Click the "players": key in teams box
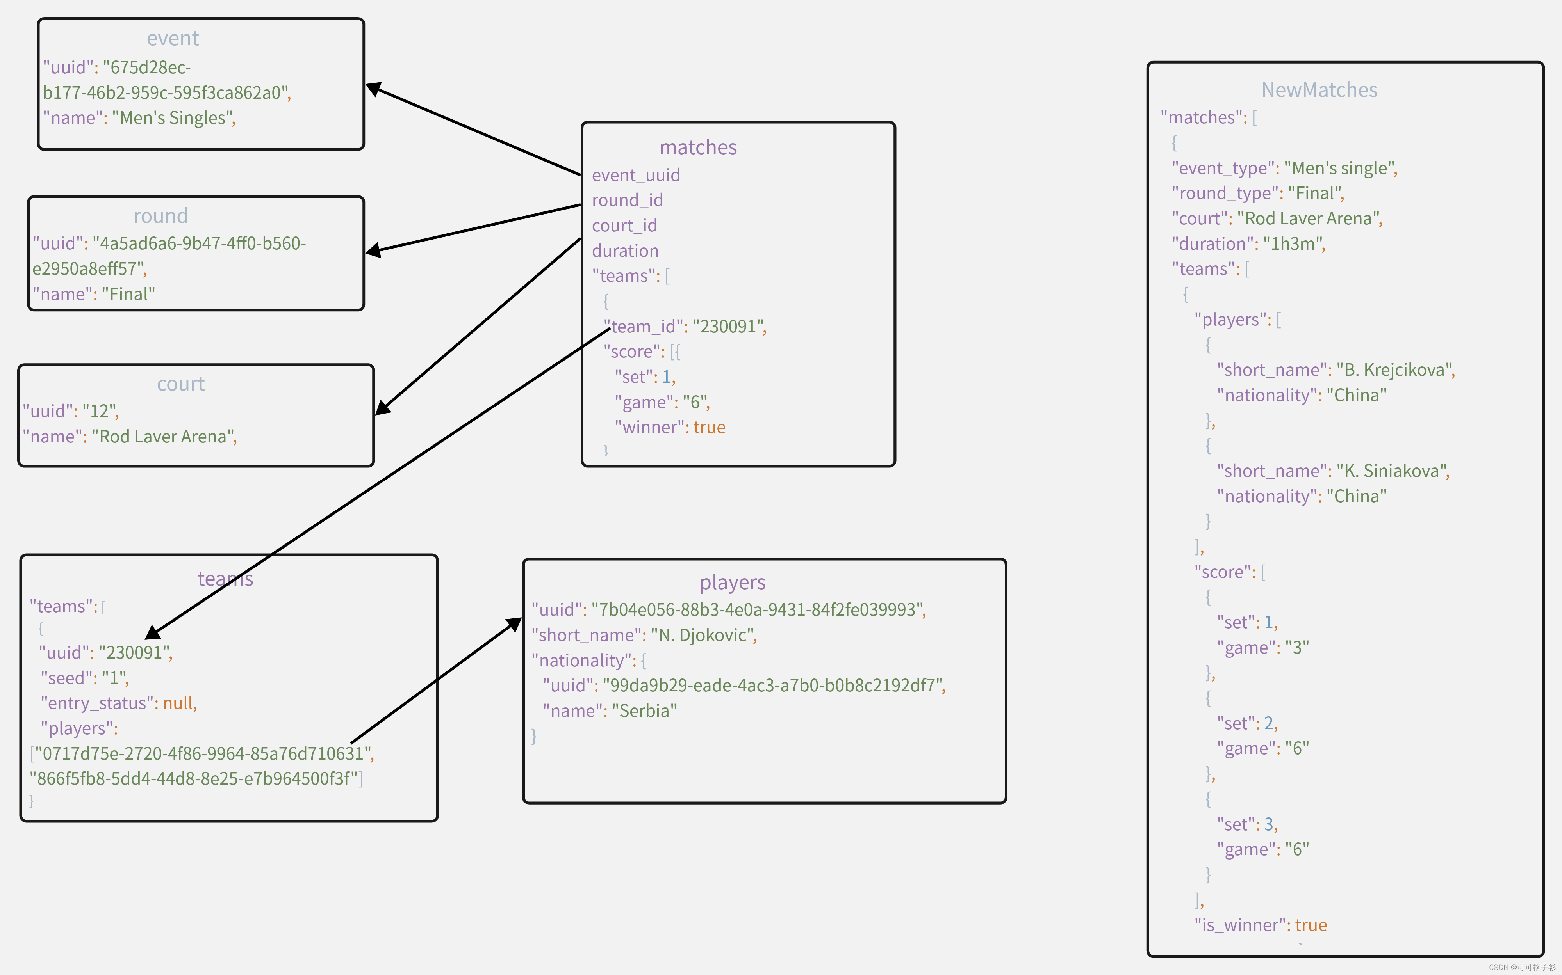The width and height of the screenshot is (1562, 975). pos(79,729)
